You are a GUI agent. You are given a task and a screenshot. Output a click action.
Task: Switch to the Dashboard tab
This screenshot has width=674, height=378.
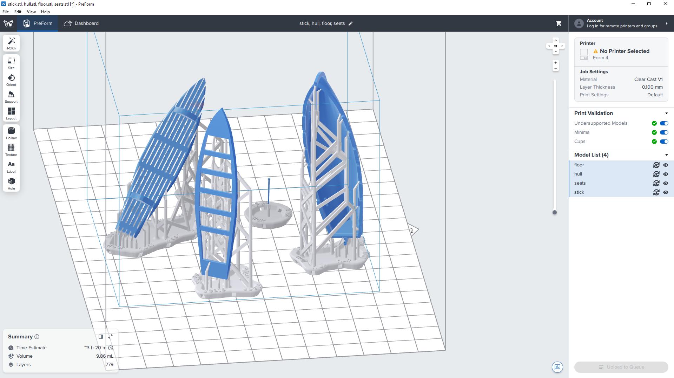click(x=81, y=23)
